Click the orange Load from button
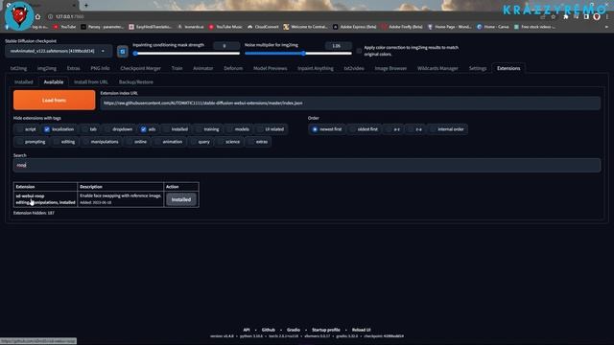The width and height of the screenshot is (614, 345). pyautogui.click(x=54, y=100)
